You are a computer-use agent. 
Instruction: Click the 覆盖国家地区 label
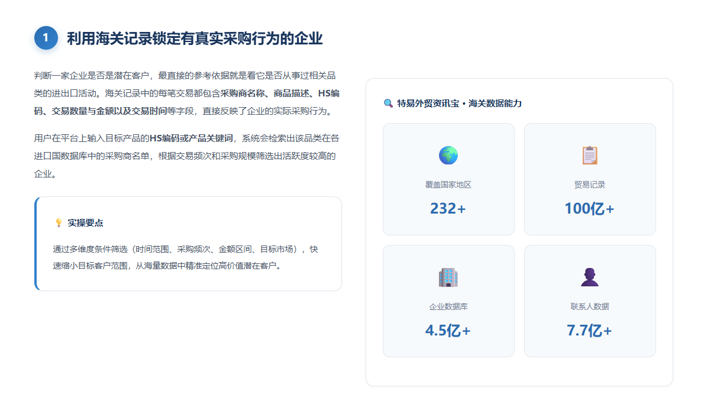tap(448, 185)
